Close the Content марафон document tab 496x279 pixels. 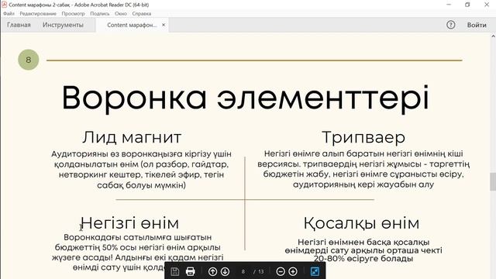(x=164, y=25)
